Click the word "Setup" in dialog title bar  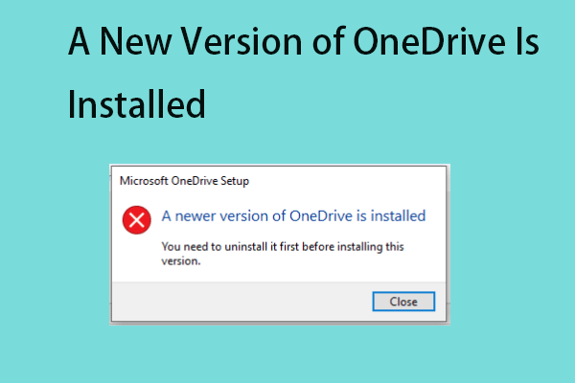click(x=234, y=179)
